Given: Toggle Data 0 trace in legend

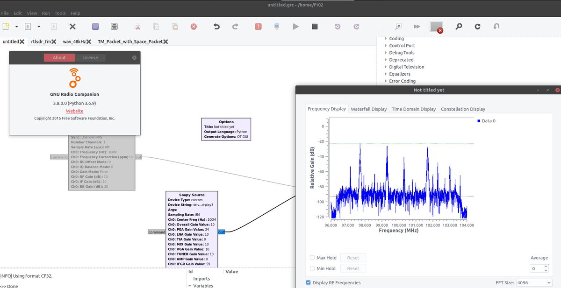Looking at the screenshot, I should tap(486, 121).
